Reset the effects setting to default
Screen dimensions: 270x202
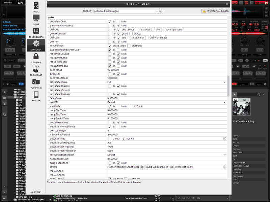tap(224, 167)
